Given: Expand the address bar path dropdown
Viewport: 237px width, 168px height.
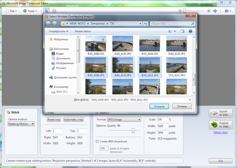Looking at the screenshot, I should click(x=140, y=24).
